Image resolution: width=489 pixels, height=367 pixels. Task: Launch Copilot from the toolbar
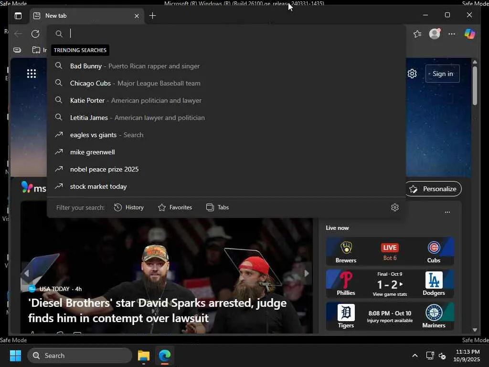click(470, 34)
